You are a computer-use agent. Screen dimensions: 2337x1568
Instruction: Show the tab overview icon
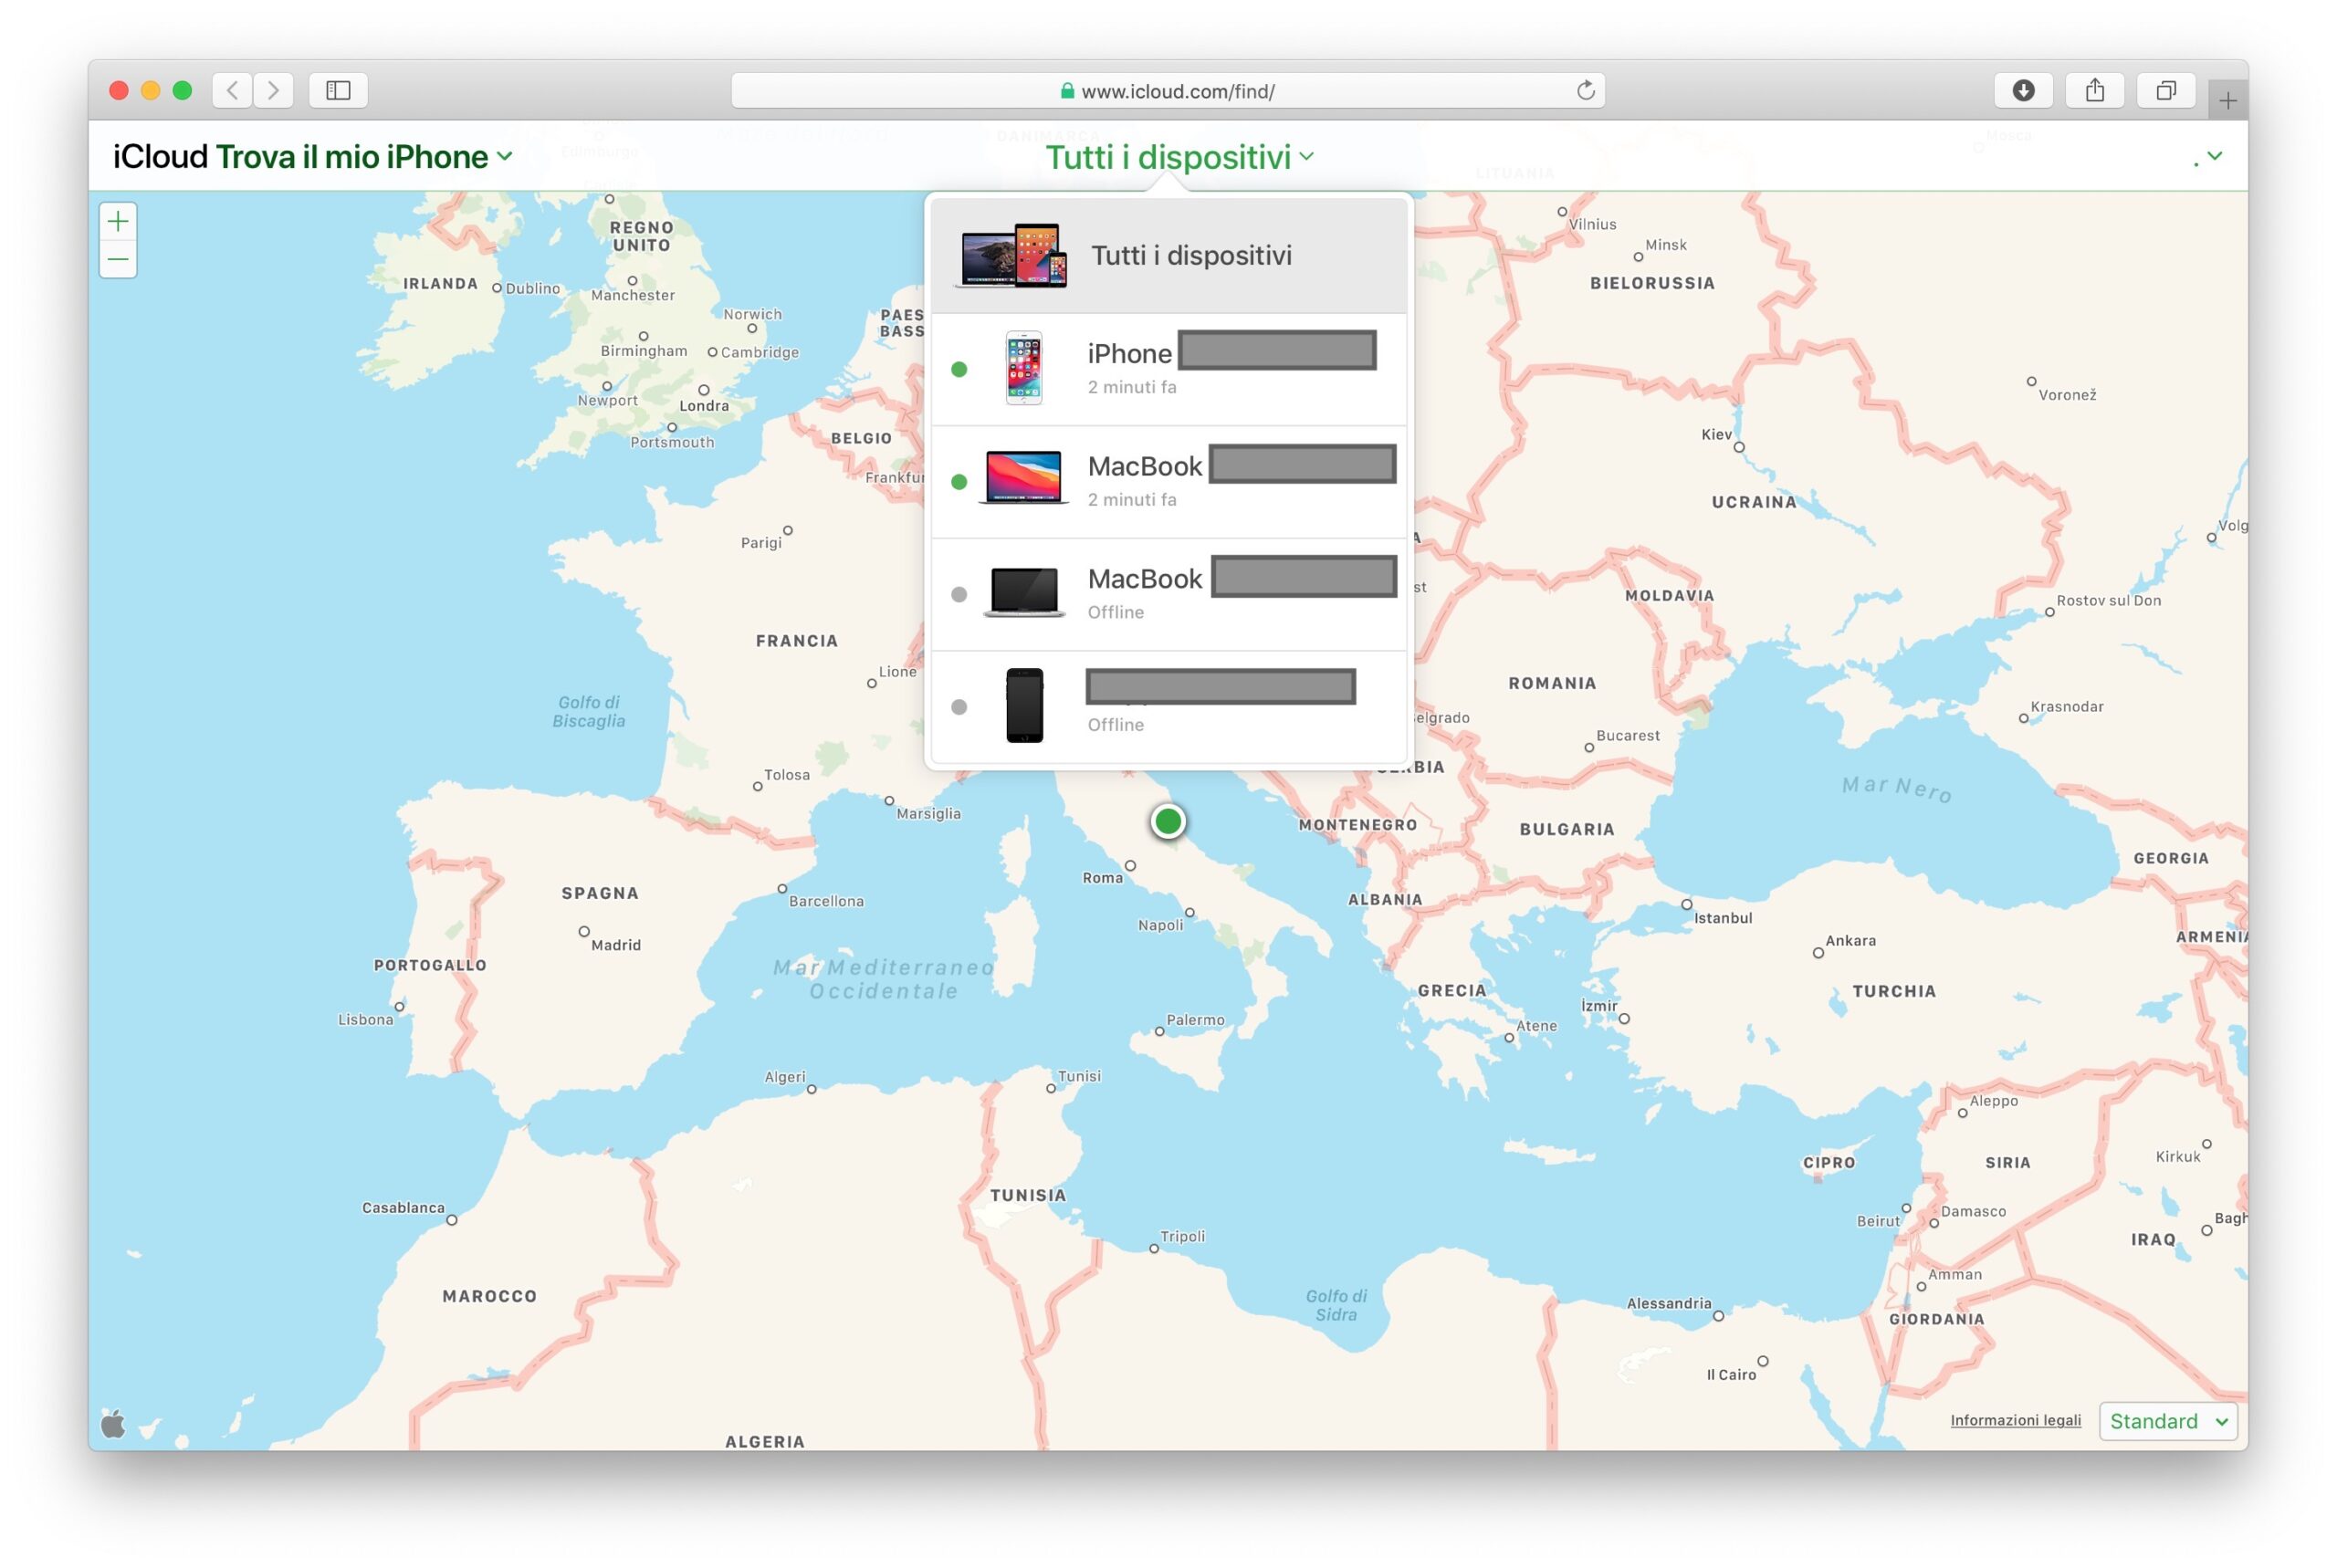point(2165,91)
